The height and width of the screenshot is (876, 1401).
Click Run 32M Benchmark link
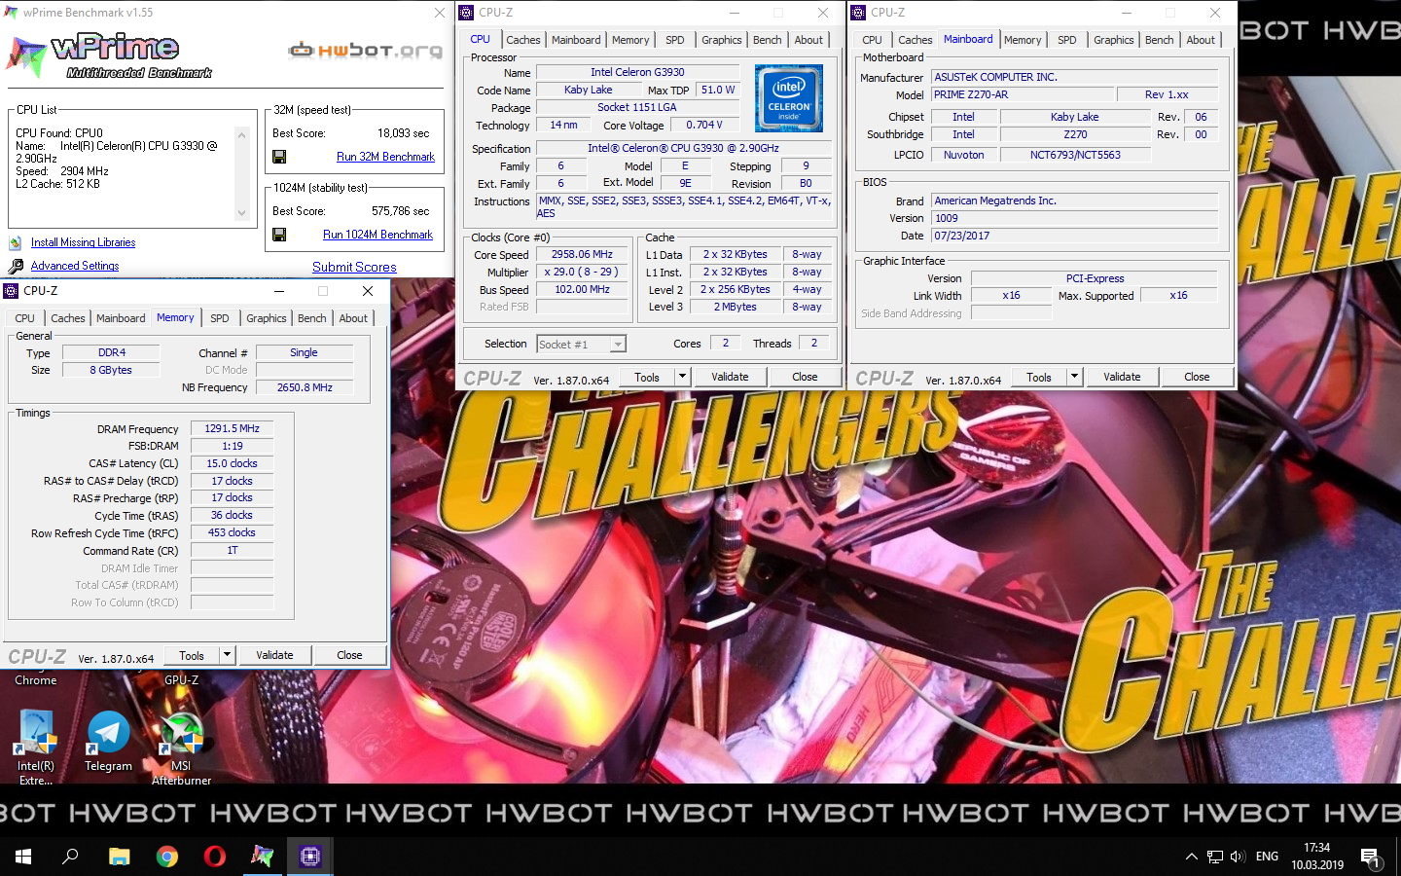(x=385, y=157)
